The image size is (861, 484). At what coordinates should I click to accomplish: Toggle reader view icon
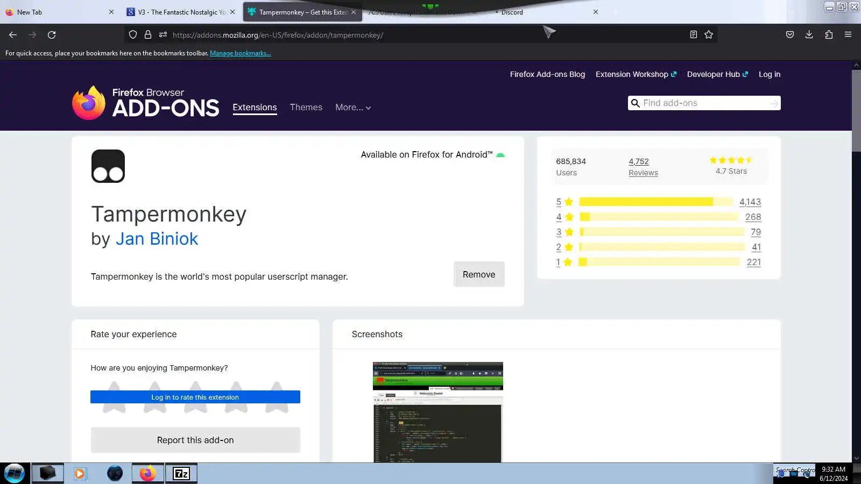point(694,35)
